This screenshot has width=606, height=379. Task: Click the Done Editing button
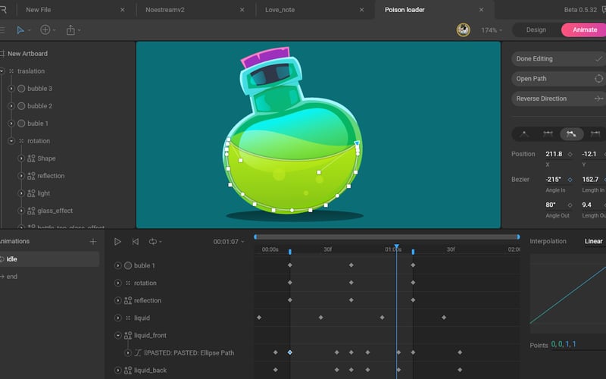tap(558, 58)
